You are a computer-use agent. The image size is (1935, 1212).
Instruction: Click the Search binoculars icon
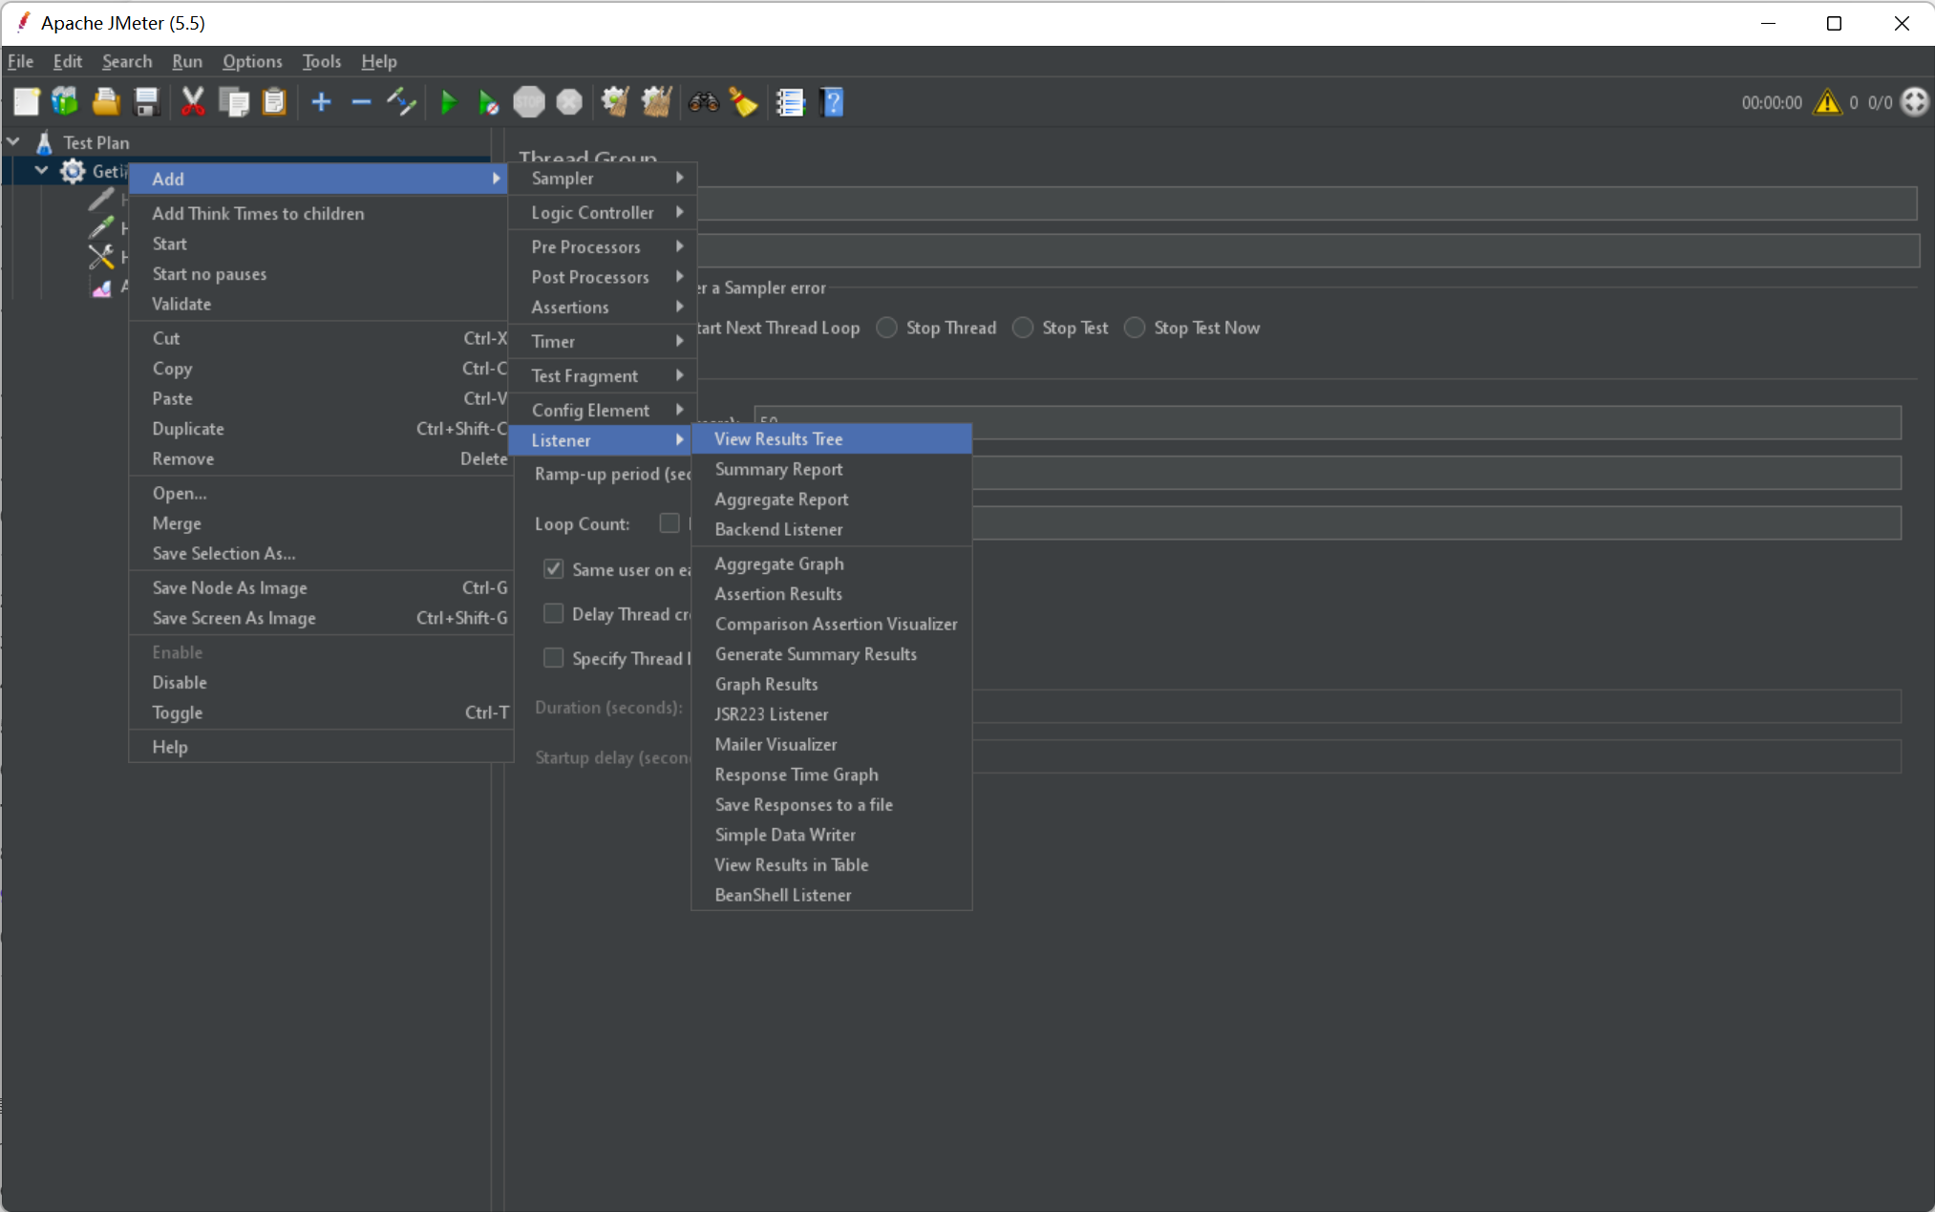703,102
